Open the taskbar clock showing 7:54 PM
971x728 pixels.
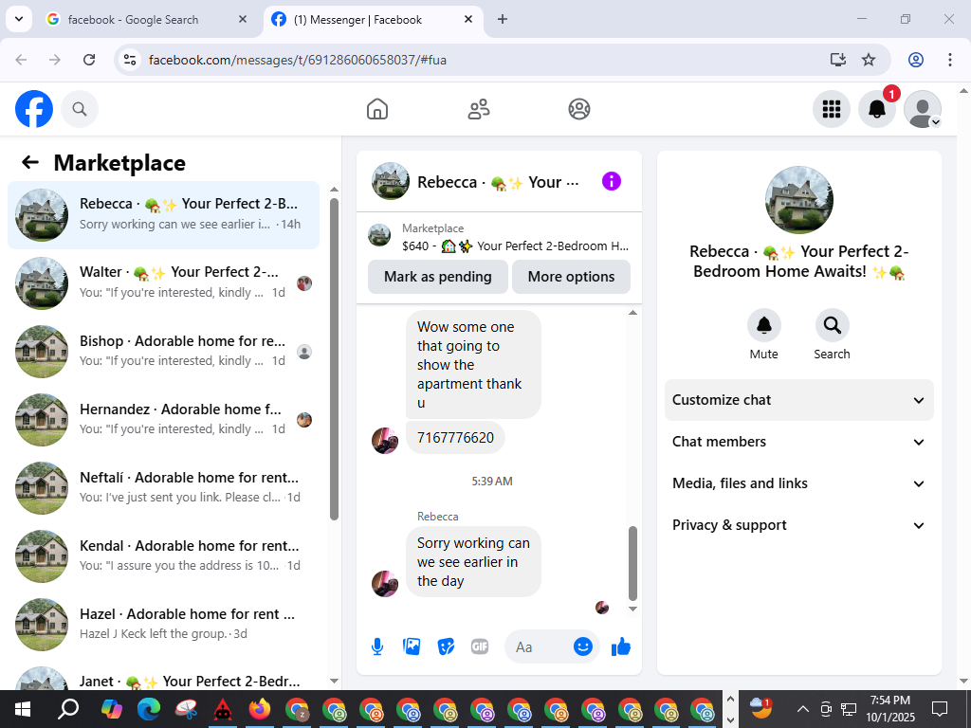click(889, 709)
